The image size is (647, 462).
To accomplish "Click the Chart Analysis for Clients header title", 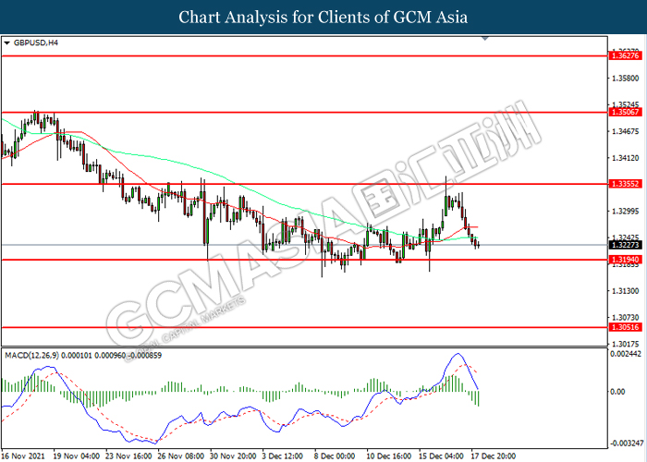I will pyautogui.click(x=323, y=18).
